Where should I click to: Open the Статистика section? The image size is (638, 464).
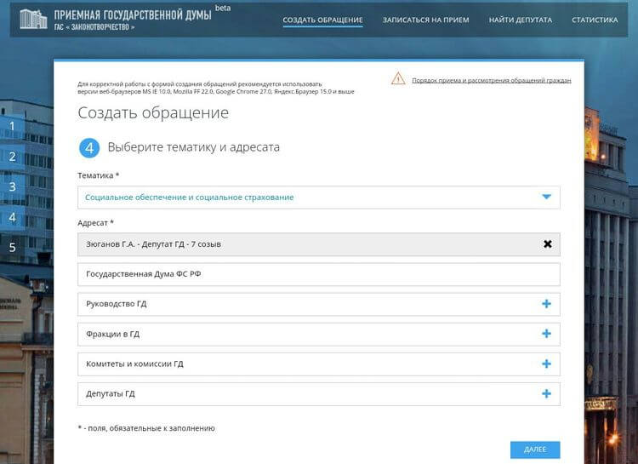[595, 20]
